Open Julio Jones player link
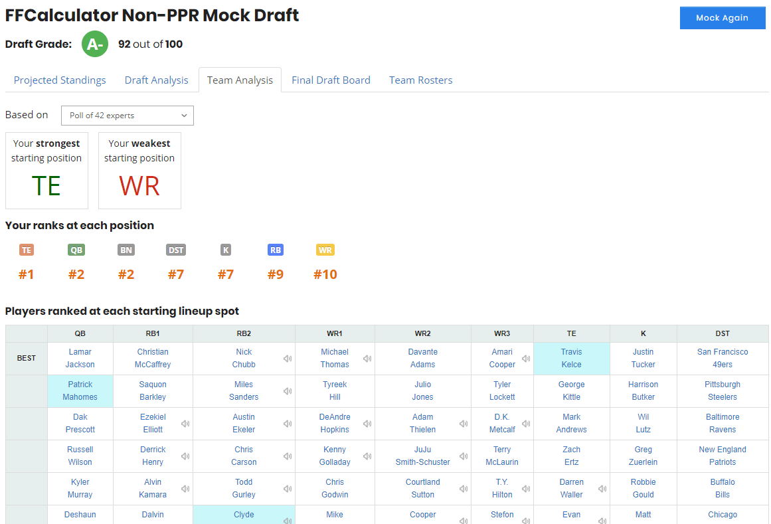Screen dimensions: 771x524 (x=423, y=391)
